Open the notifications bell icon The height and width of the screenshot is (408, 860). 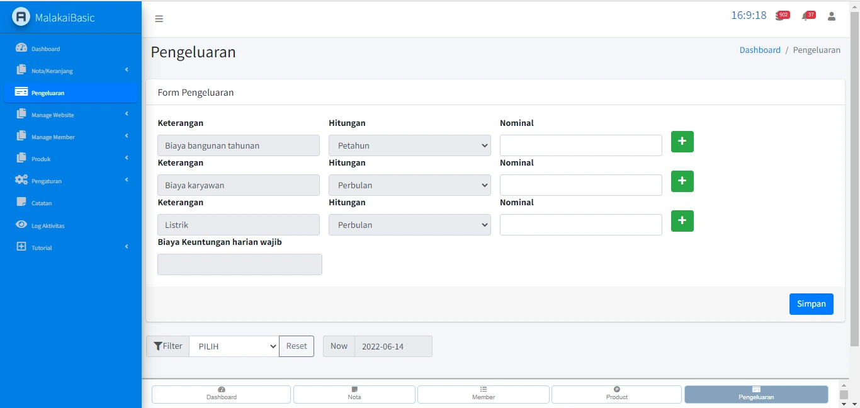805,16
